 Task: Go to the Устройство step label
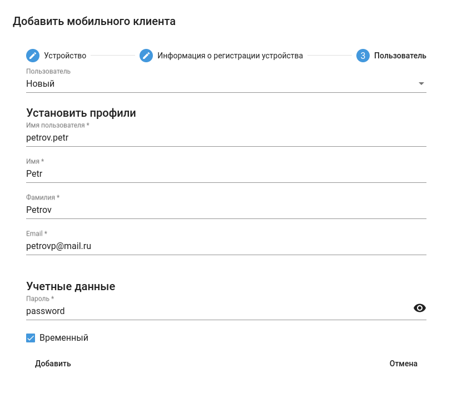[65, 56]
